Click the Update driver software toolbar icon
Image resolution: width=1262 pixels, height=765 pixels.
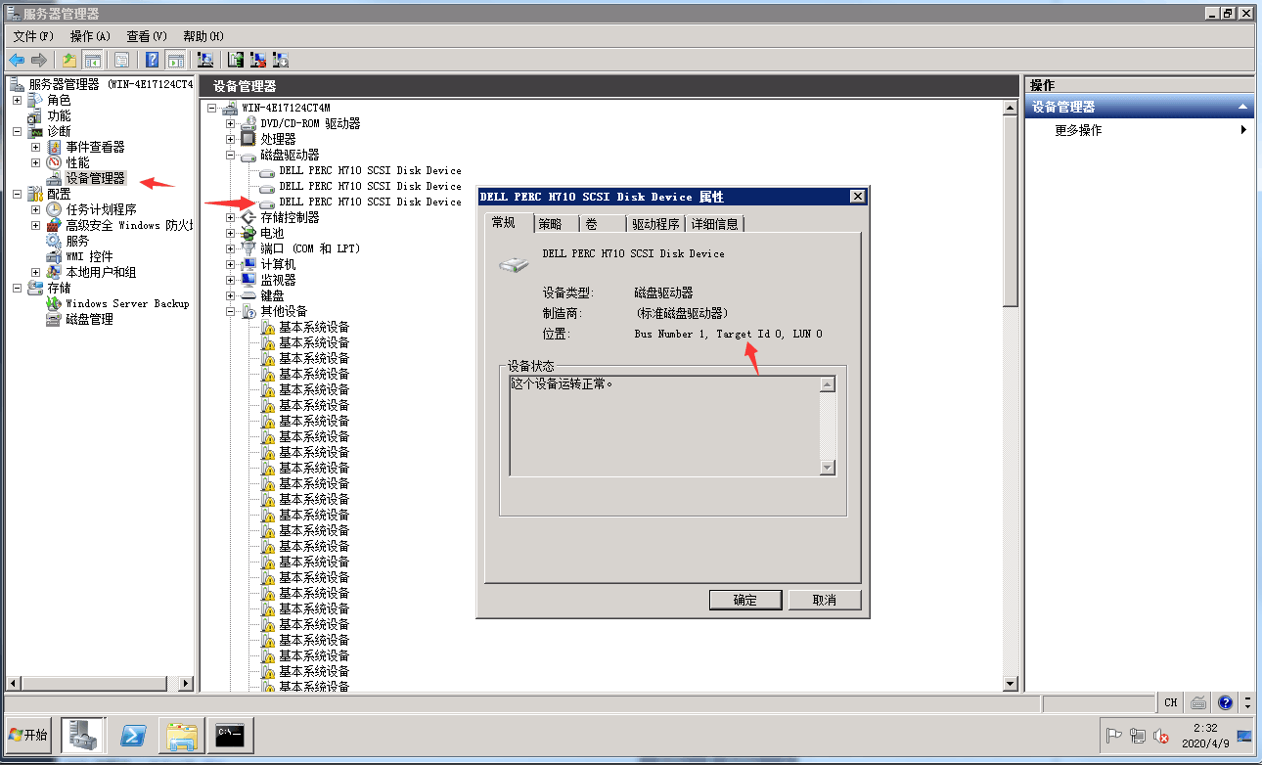tap(236, 60)
